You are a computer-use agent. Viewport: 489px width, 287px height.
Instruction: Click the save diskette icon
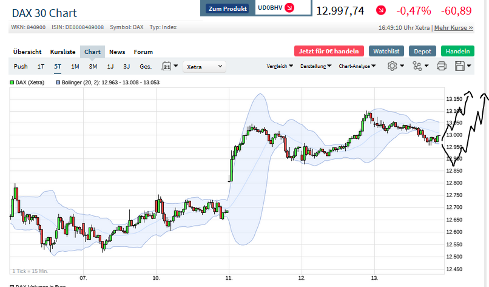[x=459, y=66]
